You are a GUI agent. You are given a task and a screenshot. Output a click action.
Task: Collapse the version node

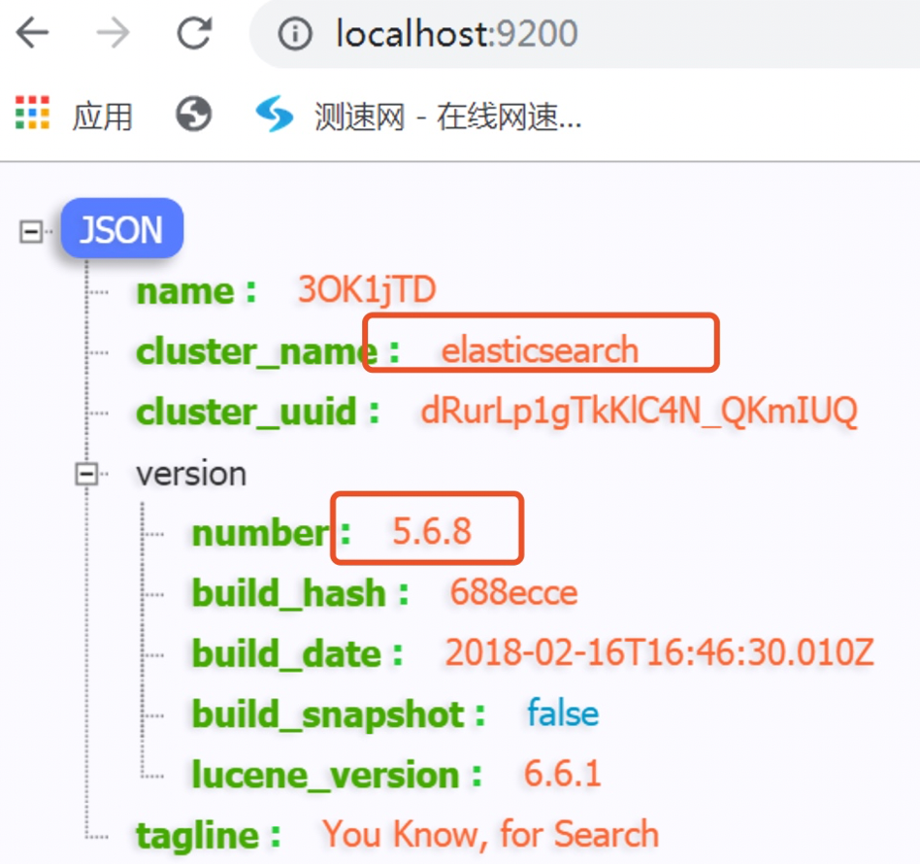click(x=86, y=474)
